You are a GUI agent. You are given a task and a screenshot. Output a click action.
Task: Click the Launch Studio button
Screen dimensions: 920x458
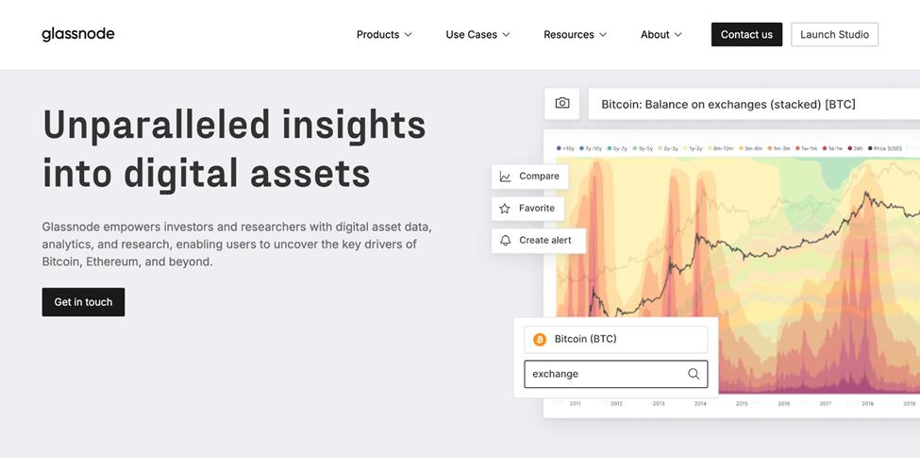(x=834, y=35)
